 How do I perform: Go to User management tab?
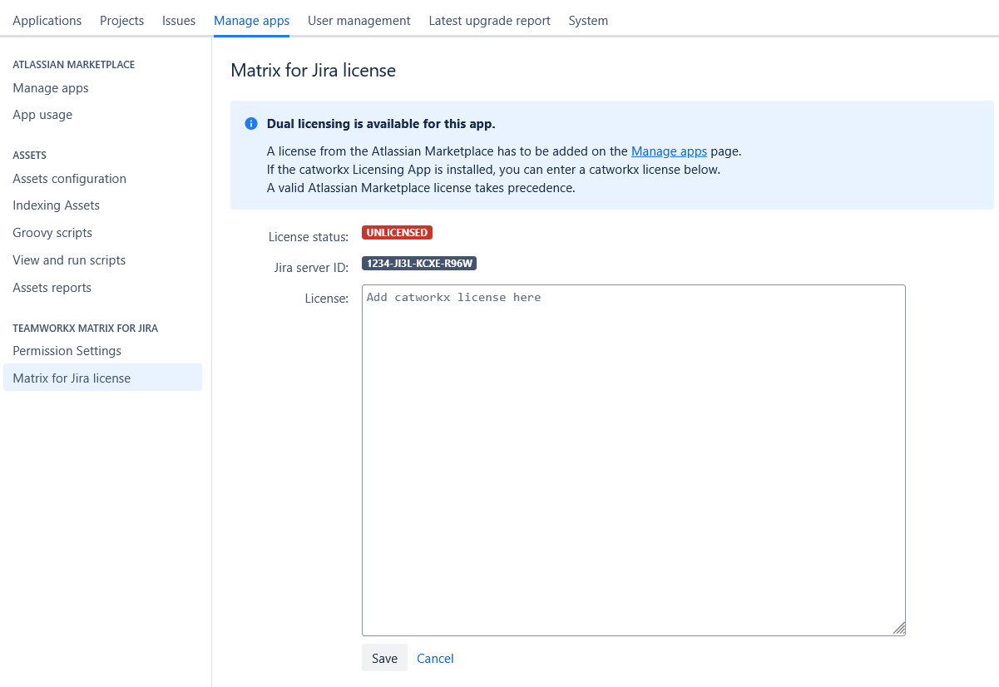[x=359, y=21]
